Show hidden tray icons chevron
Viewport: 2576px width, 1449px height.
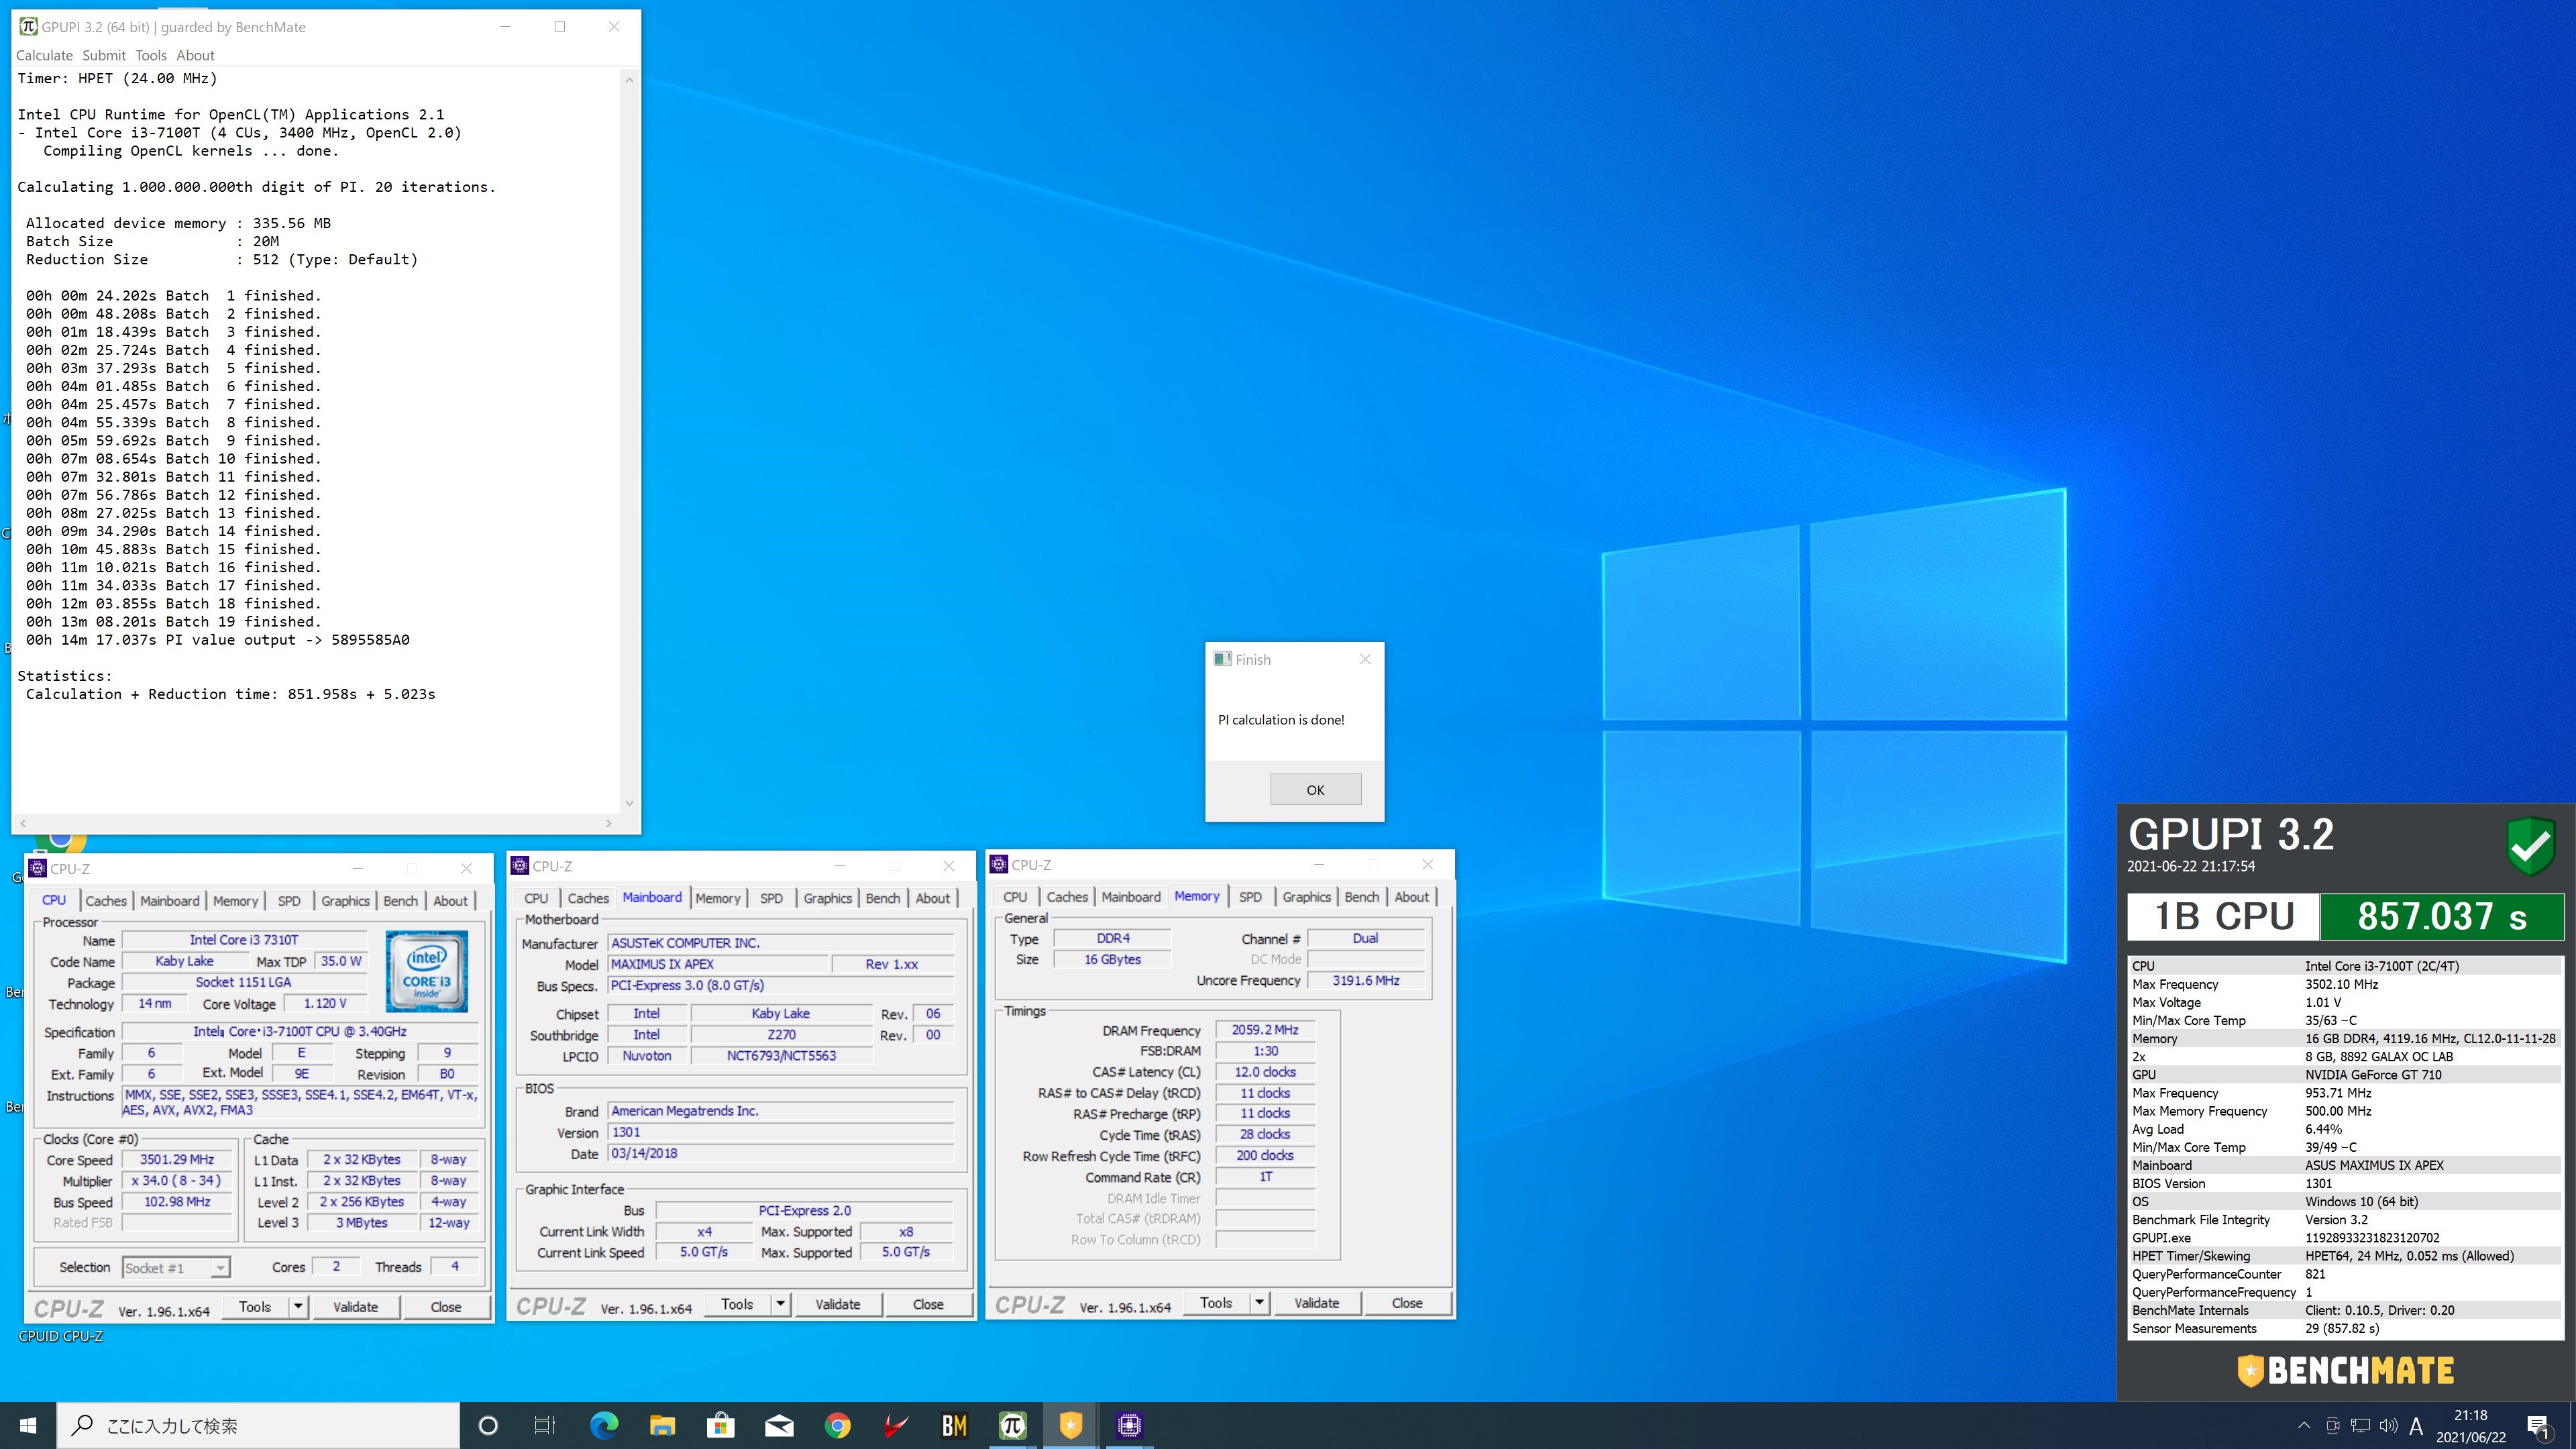2304,1425
